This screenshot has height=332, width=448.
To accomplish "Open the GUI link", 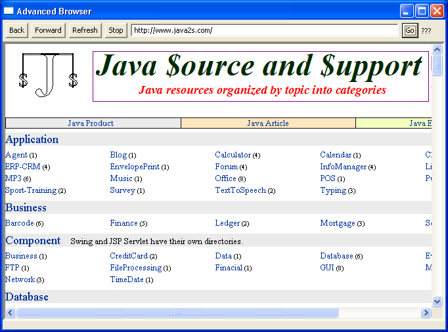I will tap(327, 268).
